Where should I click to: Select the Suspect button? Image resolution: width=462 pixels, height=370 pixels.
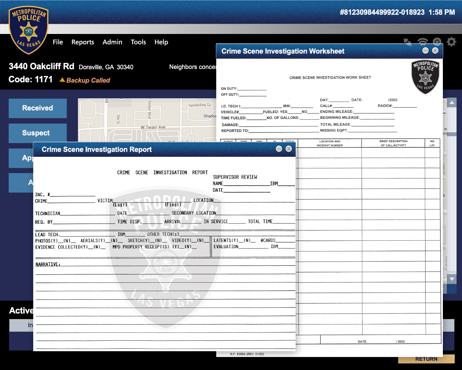pos(38,133)
